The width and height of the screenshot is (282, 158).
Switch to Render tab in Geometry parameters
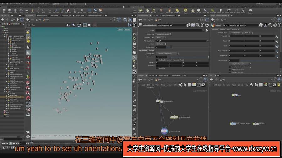pos(222,29)
